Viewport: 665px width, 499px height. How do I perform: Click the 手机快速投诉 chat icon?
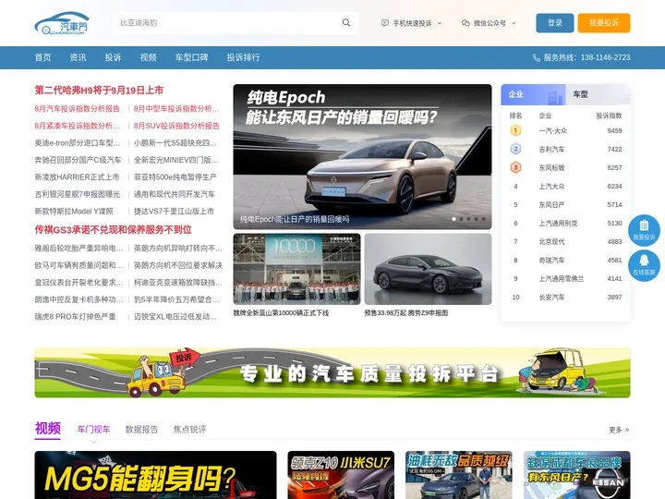click(x=384, y=23)
